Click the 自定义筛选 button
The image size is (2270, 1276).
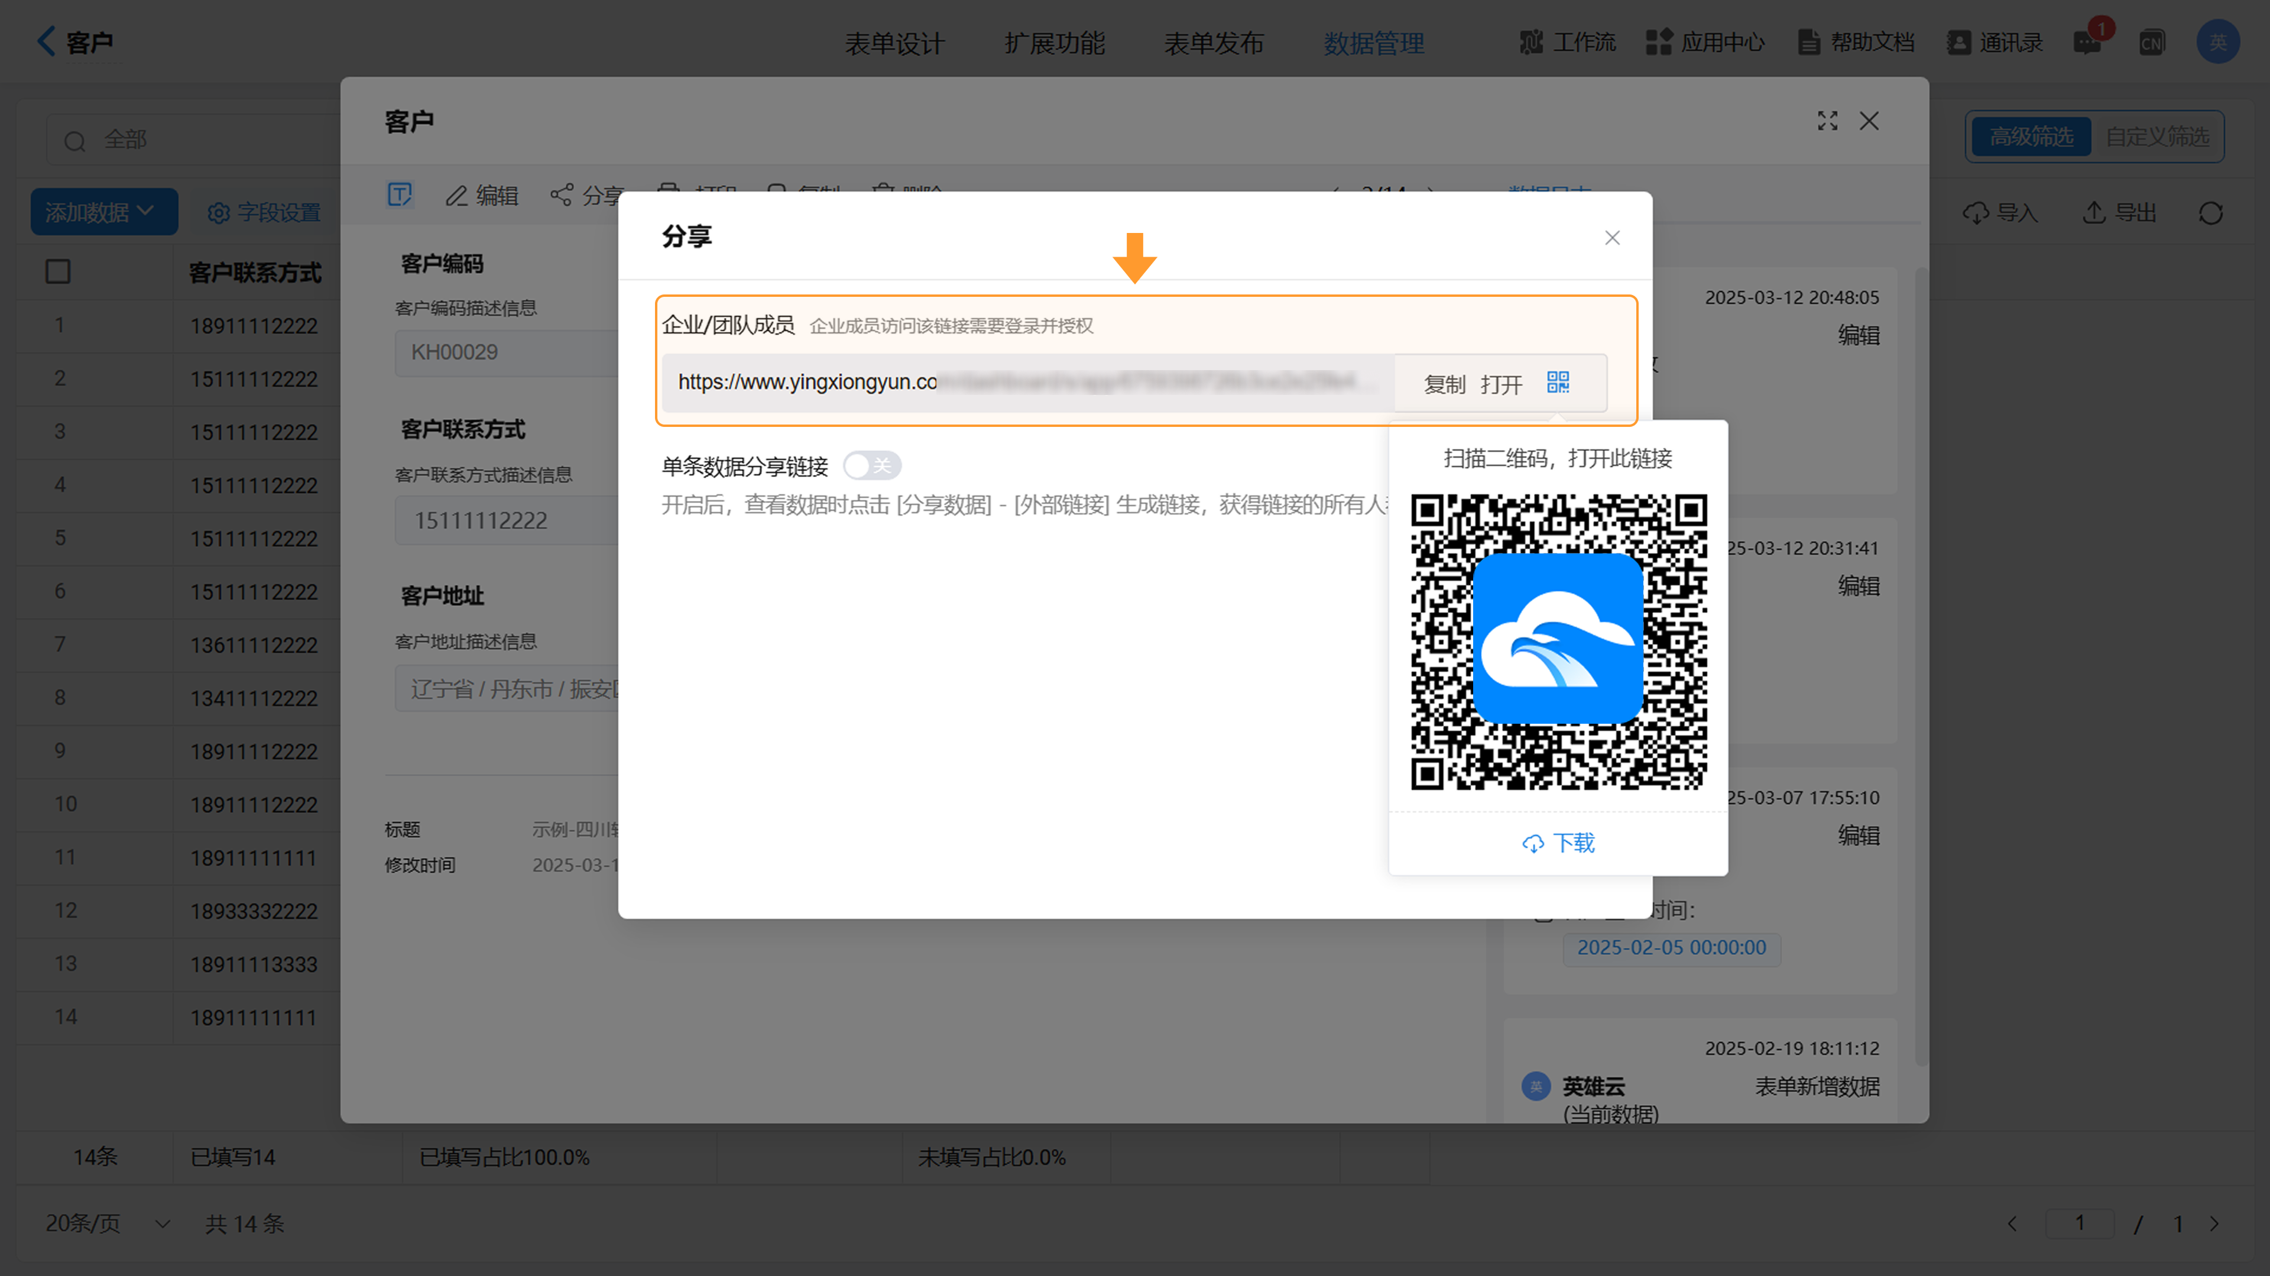click(x=2157, y=137)
